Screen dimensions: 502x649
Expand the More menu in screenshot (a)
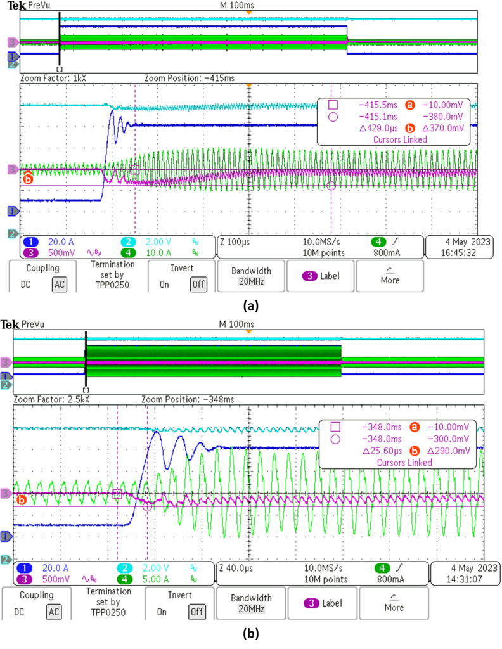click(x=390, y=275)
